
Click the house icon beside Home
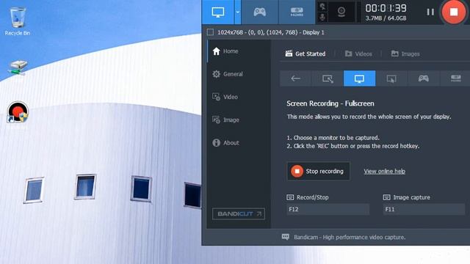click(216, 51)
